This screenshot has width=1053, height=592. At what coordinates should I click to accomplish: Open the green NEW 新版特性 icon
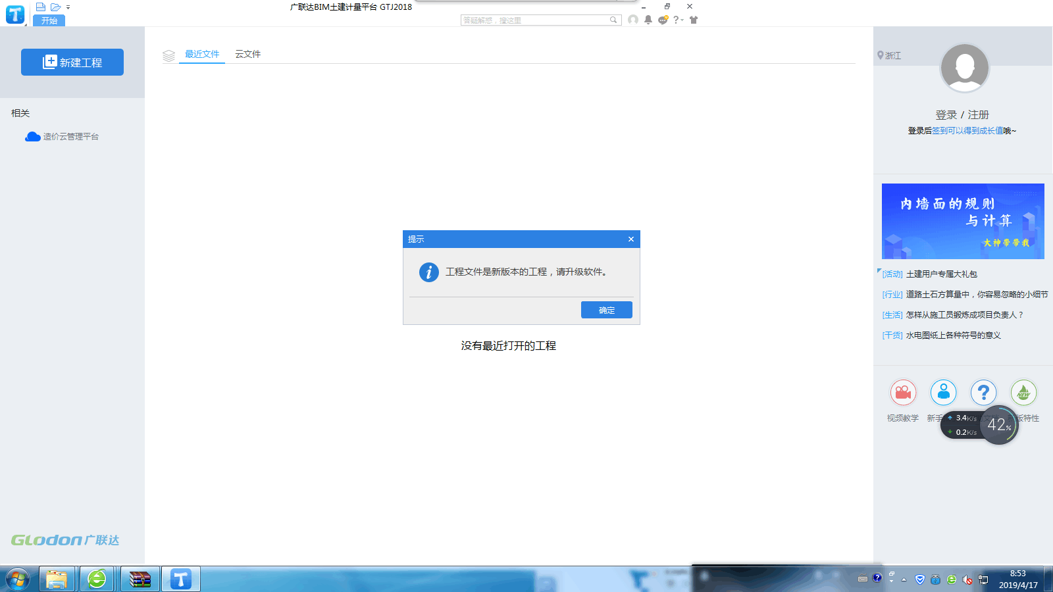[x=1023, y=393]
